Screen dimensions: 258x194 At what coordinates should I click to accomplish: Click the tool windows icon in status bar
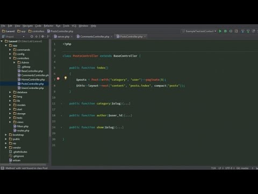point(3,168)
